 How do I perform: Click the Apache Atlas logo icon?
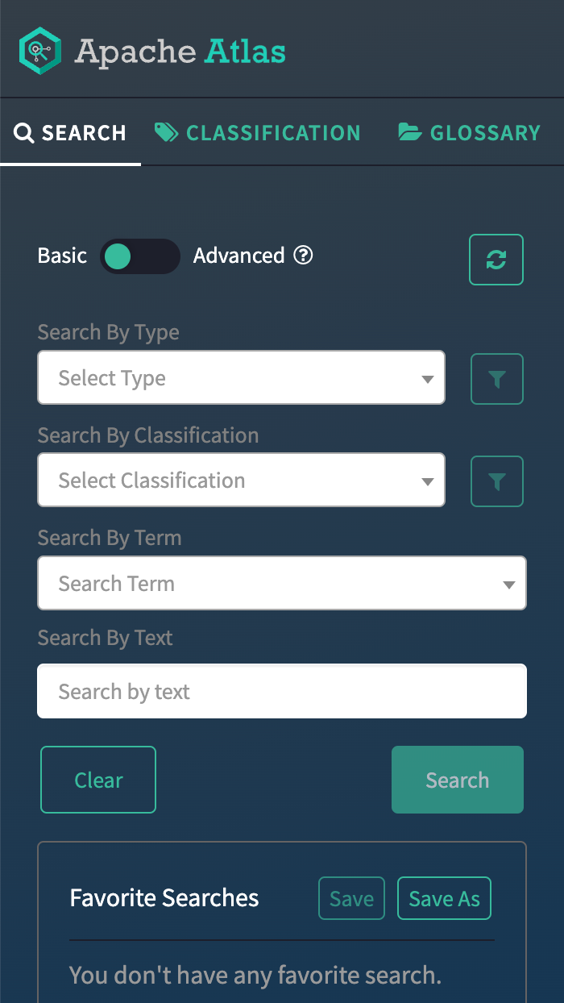point(40,51)
